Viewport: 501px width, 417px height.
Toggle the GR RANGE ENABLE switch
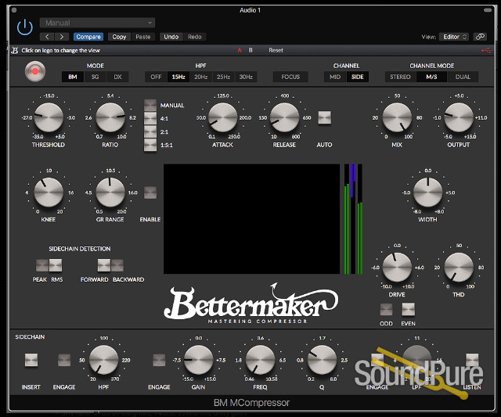coord(150,192)
